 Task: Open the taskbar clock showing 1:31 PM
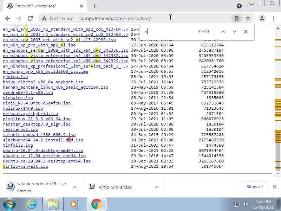tap(263, 204)
